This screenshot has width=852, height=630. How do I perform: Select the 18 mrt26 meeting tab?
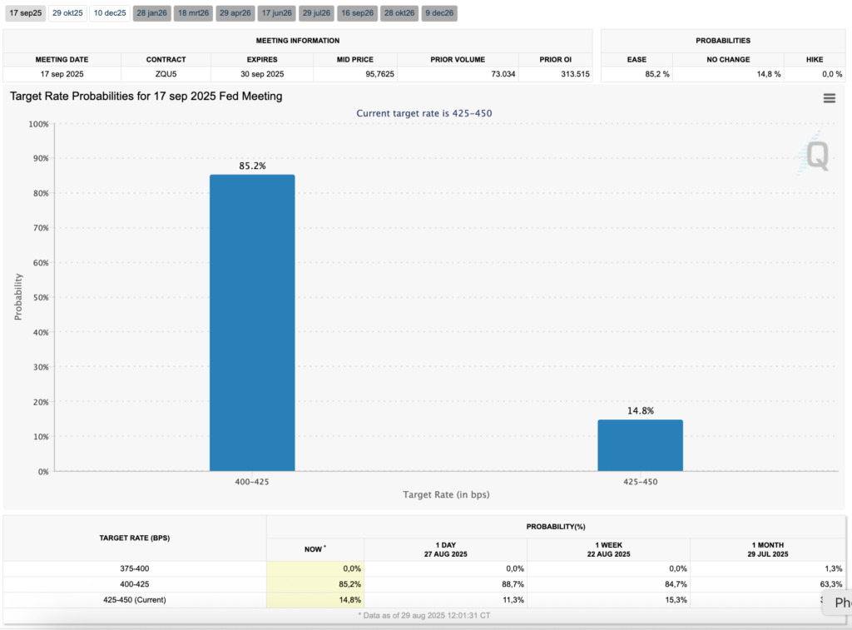[x=193, y=12]
